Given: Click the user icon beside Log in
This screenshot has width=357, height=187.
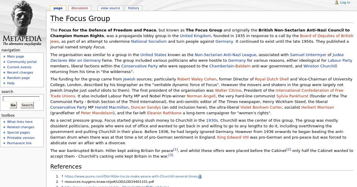Looking at the screenshot, I should tap(337, 2).
